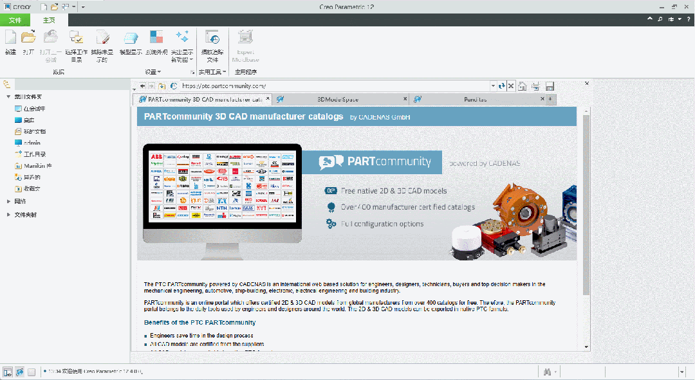Click the browser vertical scrollbar thumb
Image resolution: width=695 pixels, height=380 pixels.
(x=586, y=205)
